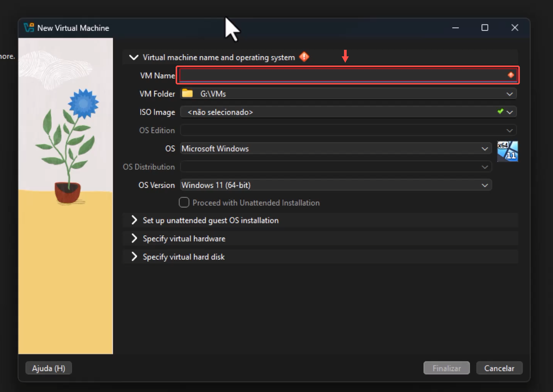
Task: Open the OS Version dropdown
Action: click(485, 185)
